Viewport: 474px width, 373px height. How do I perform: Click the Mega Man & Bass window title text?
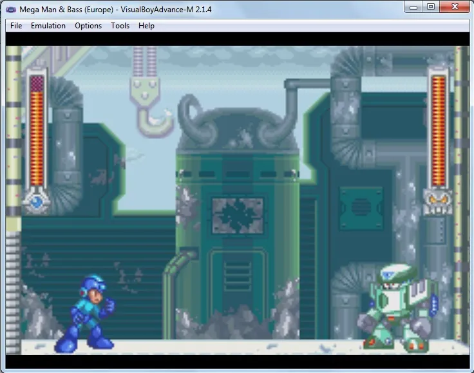(115, 10)
